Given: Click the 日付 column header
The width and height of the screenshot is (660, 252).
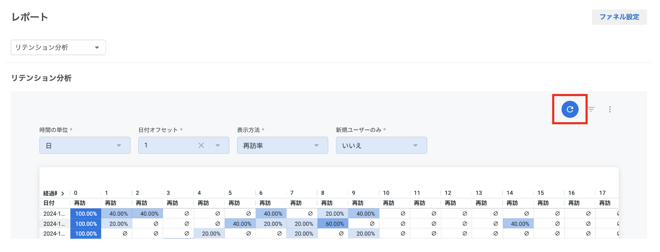Looking at the screenshot, I should 49,203.
